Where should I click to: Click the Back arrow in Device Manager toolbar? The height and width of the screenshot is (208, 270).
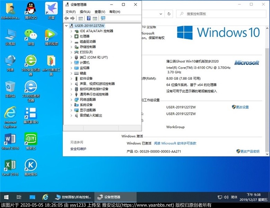[66, 18]
